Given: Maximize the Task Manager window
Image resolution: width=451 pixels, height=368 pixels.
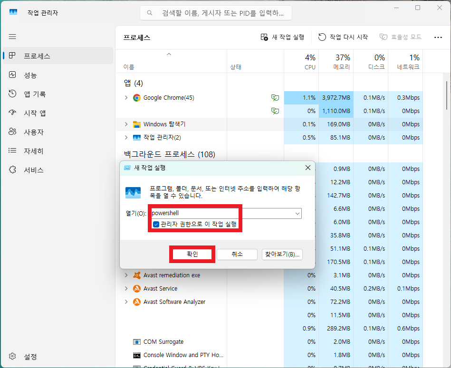Looking at the screenshot, I should click(x=418, y=8).
